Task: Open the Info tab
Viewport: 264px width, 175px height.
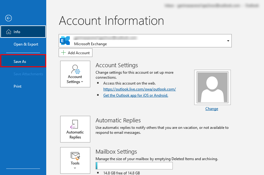Action: [23, 32]
